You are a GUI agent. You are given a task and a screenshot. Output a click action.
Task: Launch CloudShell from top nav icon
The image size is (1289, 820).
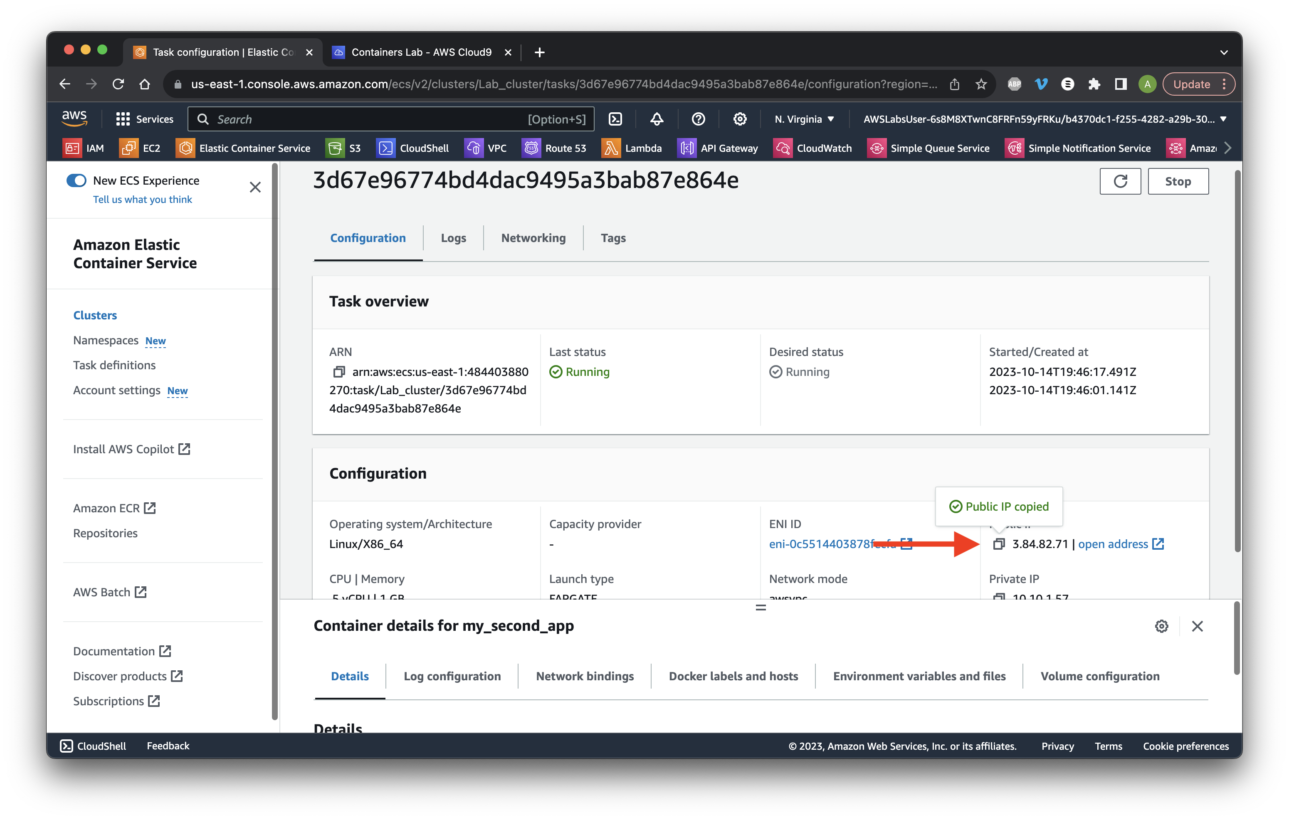click(615, 119)
